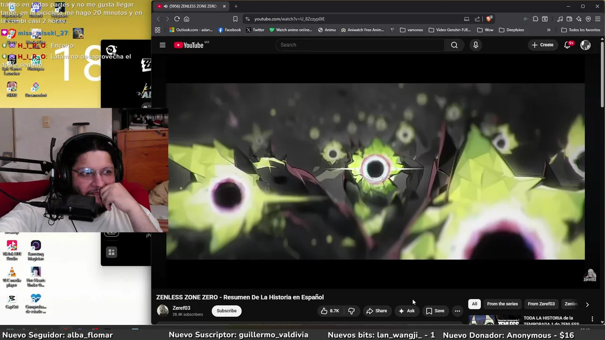
Task: Click the YouTube search input field
Action: point(360,45)
